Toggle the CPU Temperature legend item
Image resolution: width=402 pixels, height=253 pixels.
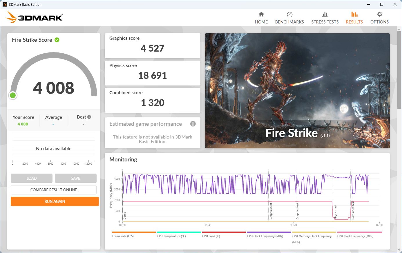(x=179, y=234)
